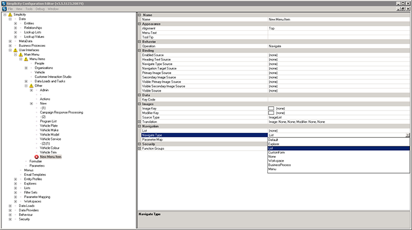Collapse the Appearance property category
Screen dimensions: 412x230
(x=140, y=24)
